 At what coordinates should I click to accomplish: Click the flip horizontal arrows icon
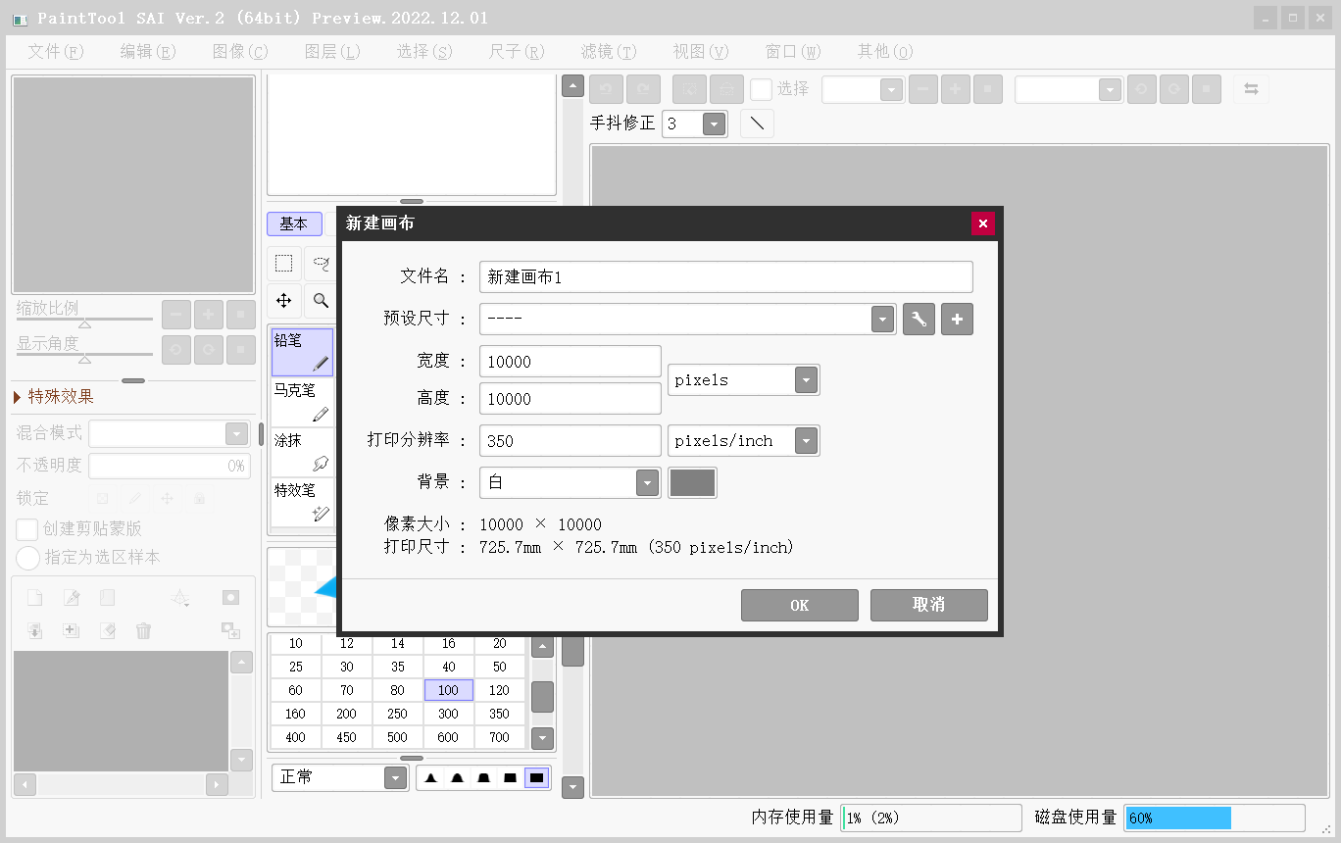click(1251, 89)
